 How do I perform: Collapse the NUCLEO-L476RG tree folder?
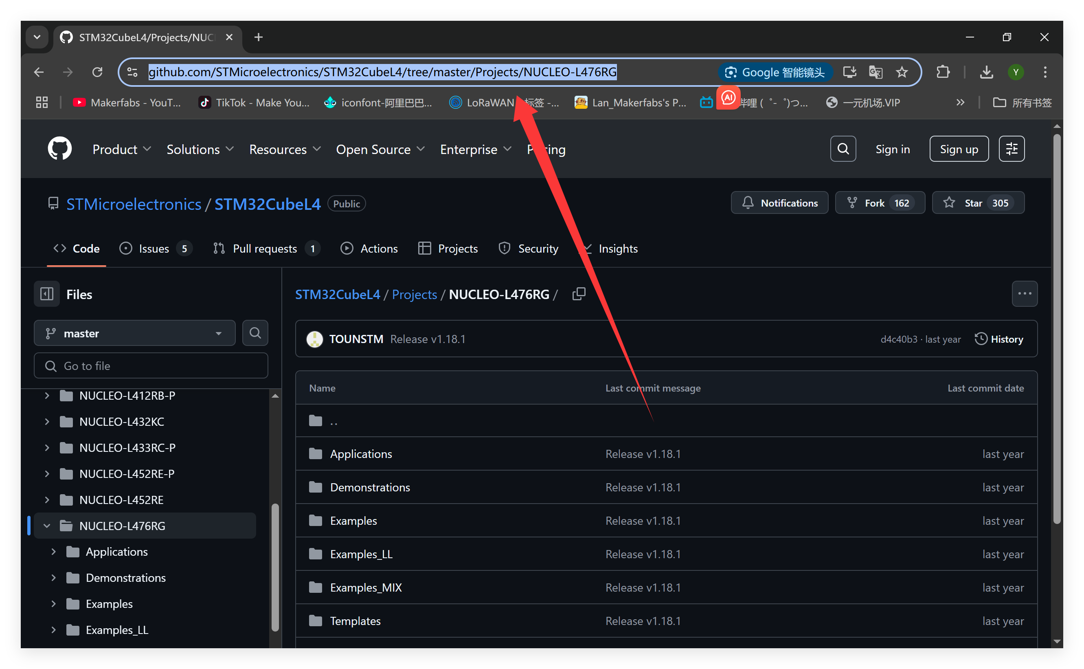(x=47, y=526)
